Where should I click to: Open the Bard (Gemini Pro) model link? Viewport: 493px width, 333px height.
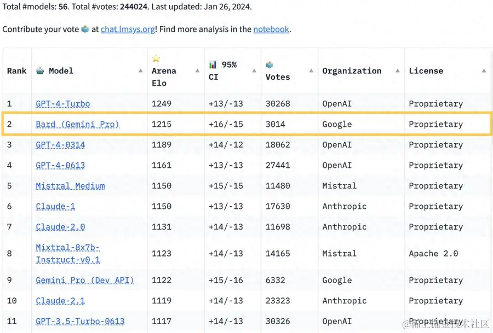point(77,124)
